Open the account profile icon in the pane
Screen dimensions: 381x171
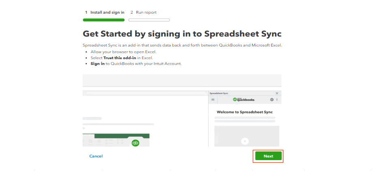click(x=272, y=99)
